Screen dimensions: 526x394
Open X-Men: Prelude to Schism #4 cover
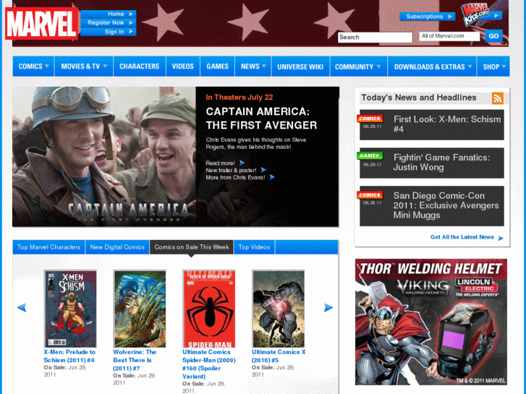pos(70,309)
